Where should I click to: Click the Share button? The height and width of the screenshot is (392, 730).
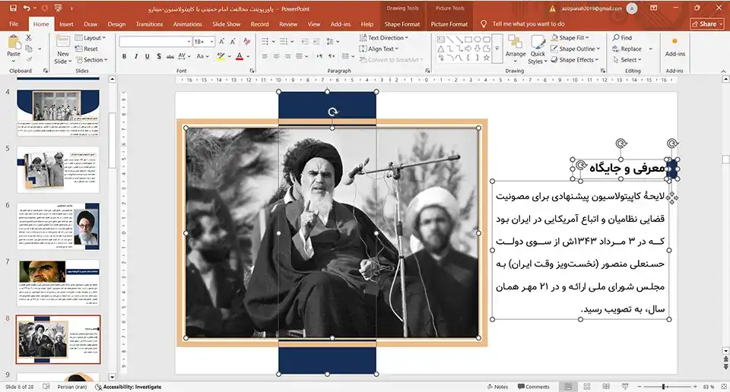point(707,24)
